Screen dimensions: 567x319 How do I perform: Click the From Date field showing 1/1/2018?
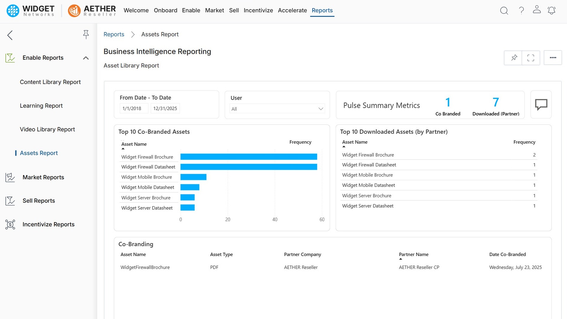tap(133, 108)
